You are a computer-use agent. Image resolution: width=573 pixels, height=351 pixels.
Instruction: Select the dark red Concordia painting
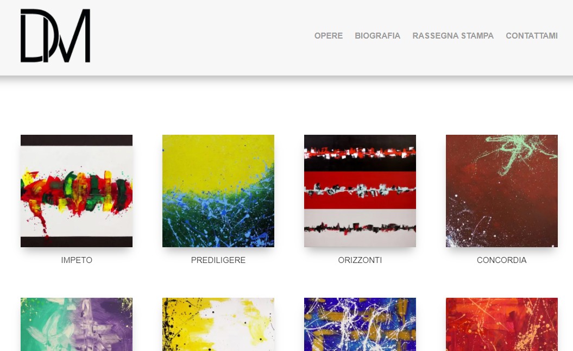[x=502, y=191]
